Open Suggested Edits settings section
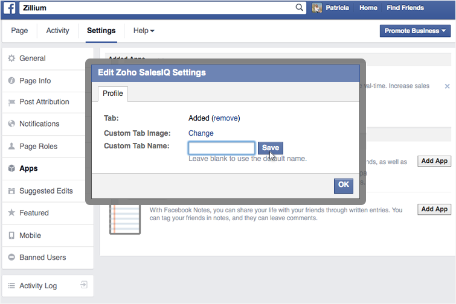The image size is (456, 304). 48,191
